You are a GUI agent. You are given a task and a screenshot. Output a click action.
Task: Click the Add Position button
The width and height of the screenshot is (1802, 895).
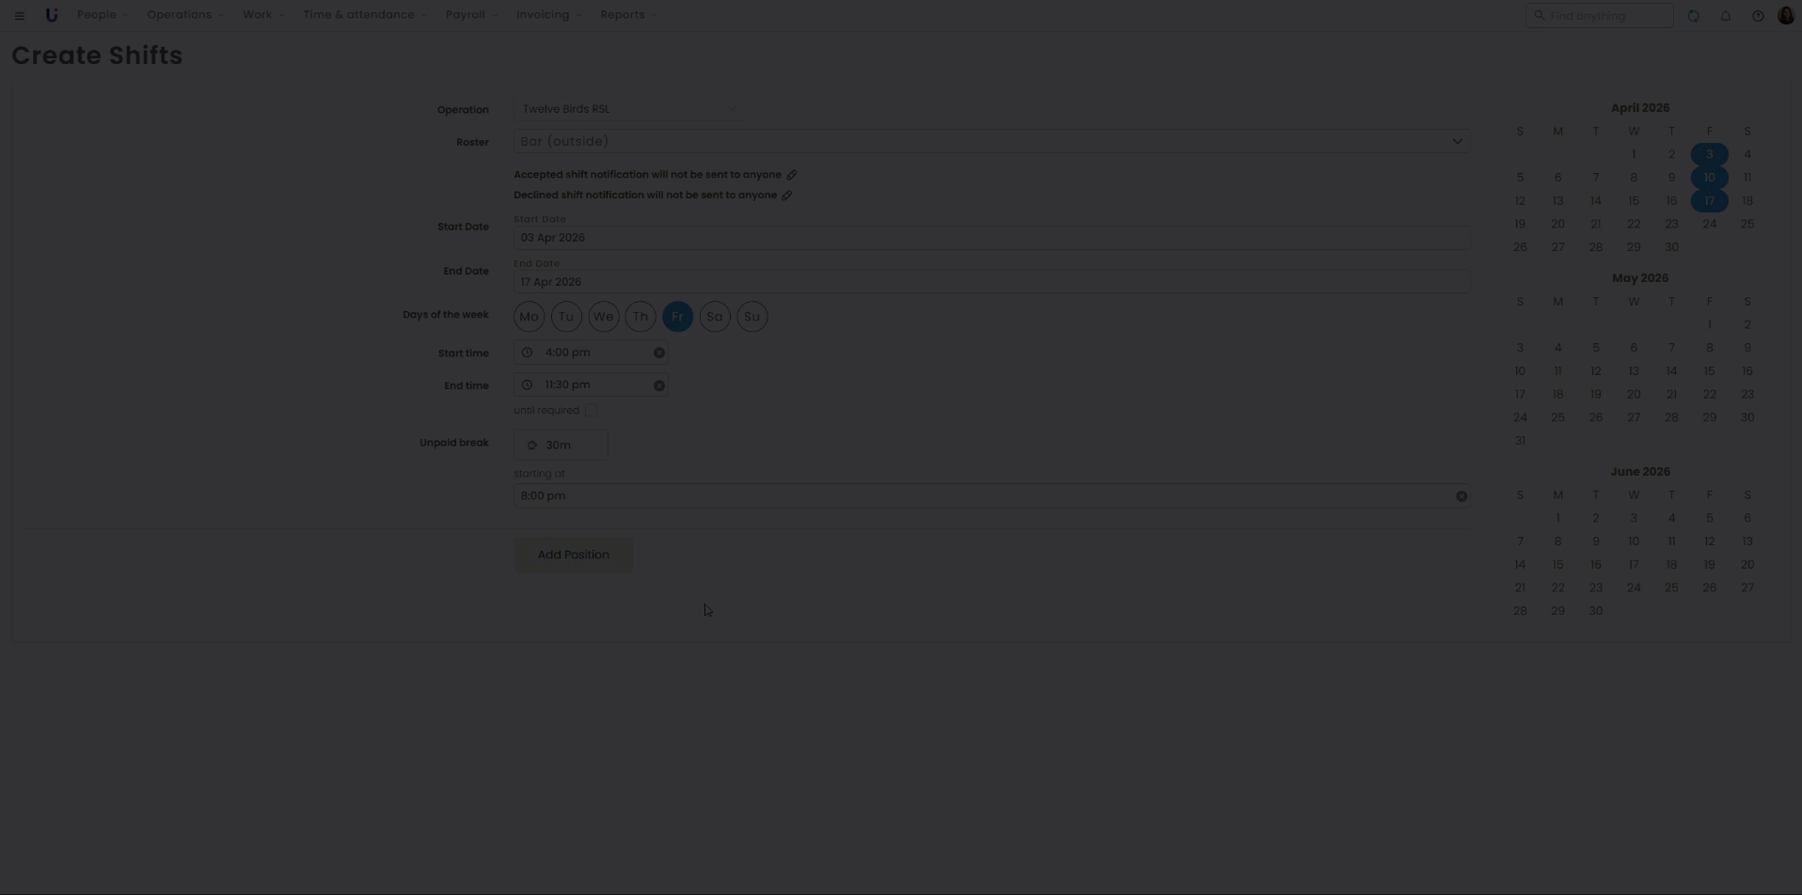tap(573, 555)
